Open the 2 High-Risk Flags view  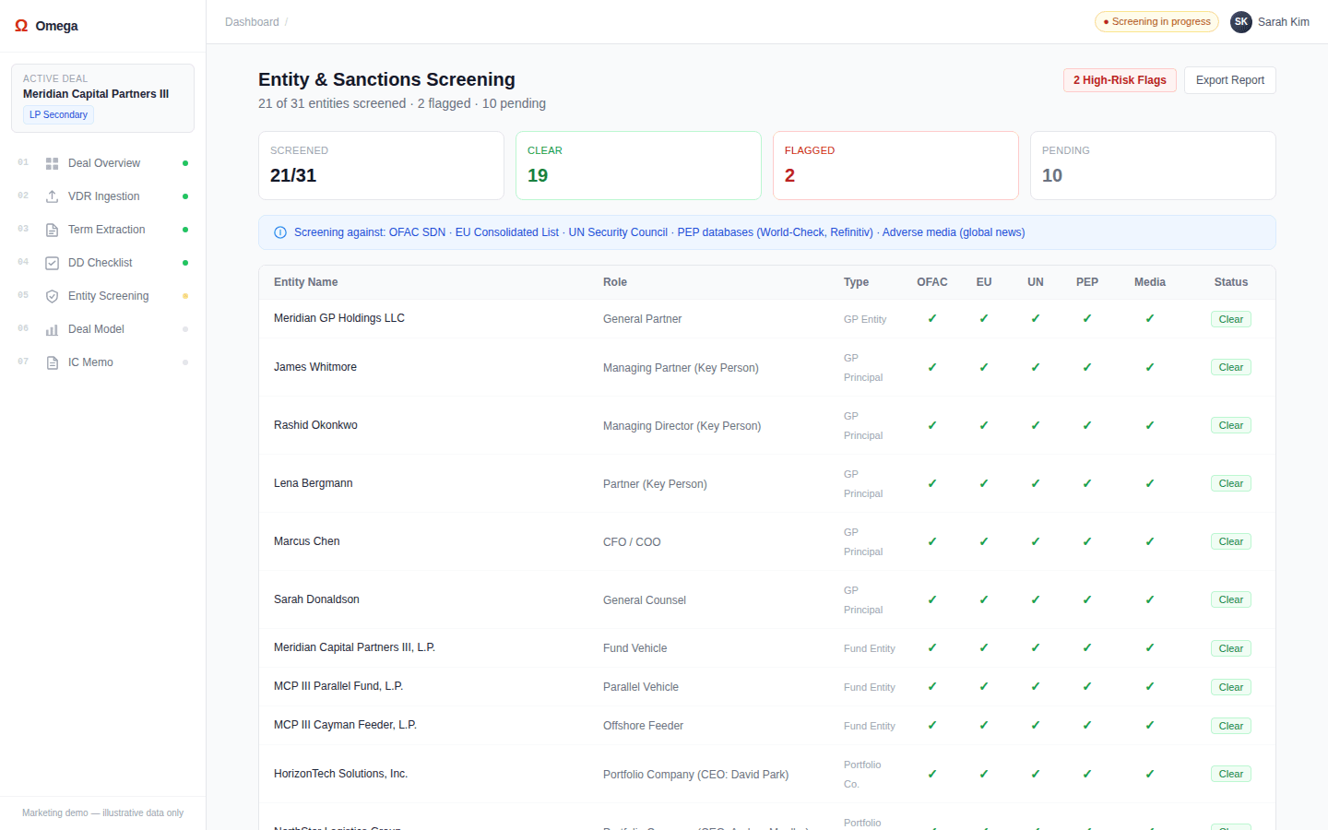click(1120, 80)
